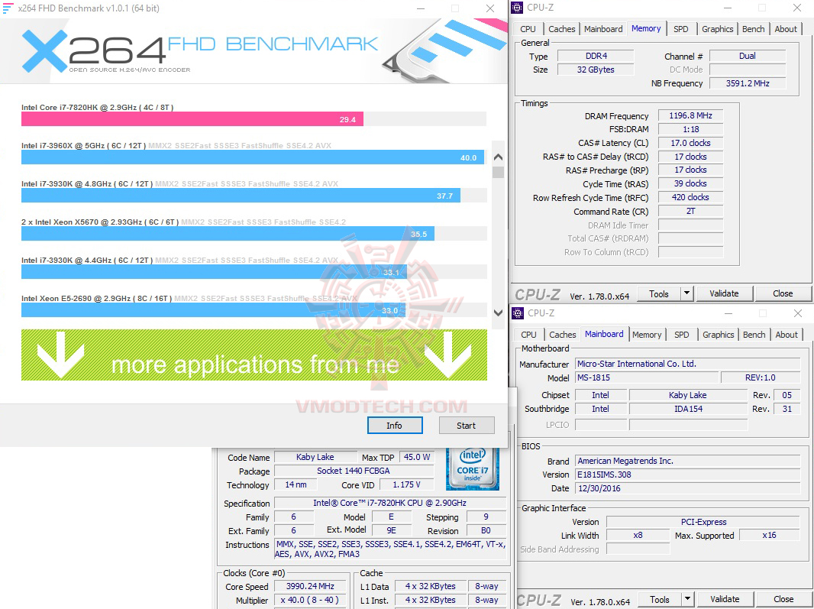Click Tools button in top CPU-Z

coord(659,293)
